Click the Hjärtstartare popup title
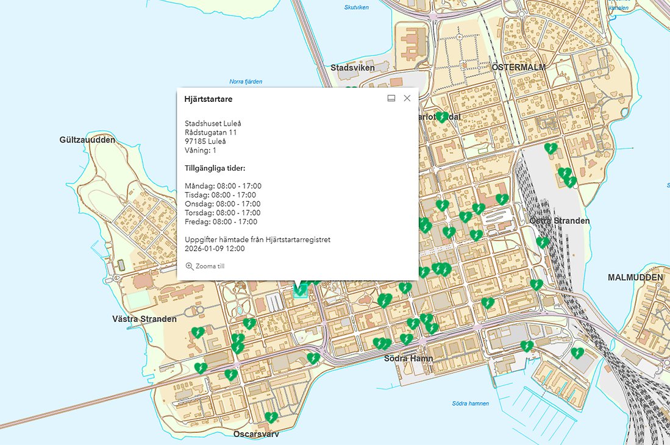 (x=208, y=99)
